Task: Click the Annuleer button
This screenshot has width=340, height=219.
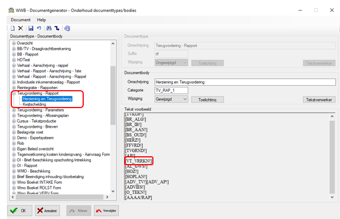Action: click(47, 211)
